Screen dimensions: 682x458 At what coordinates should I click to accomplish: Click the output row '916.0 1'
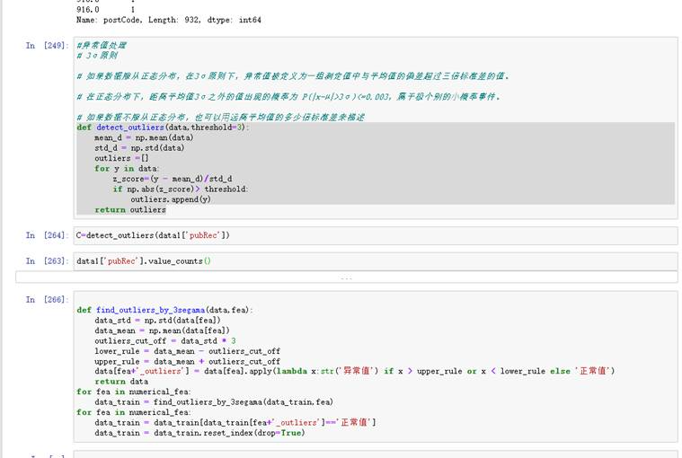point(106,10)
